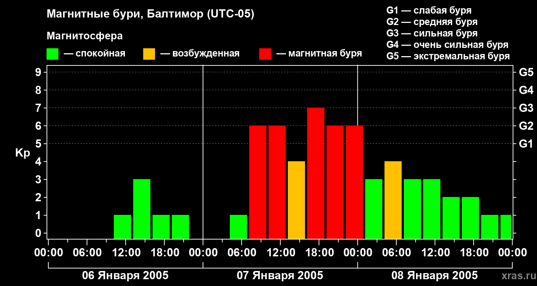537x286 pixels.
Task: Click the '07 Января 2005' date label
Action: click(x=280, y=276)
